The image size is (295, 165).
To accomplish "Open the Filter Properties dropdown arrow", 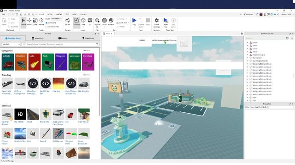I will pyautogui.click(x=293, y=107).
